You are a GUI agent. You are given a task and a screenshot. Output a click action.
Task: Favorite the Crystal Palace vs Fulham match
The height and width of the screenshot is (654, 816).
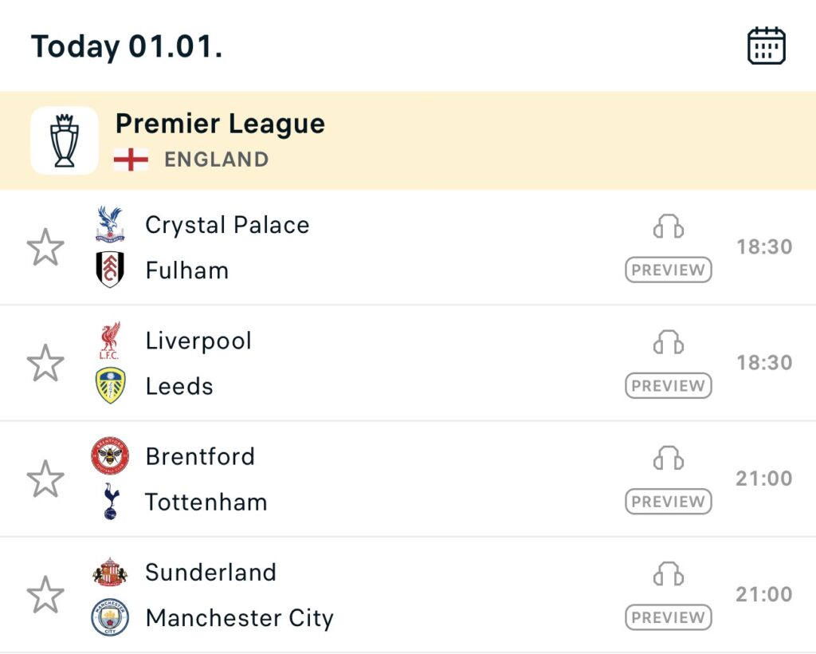coord(45,247)
